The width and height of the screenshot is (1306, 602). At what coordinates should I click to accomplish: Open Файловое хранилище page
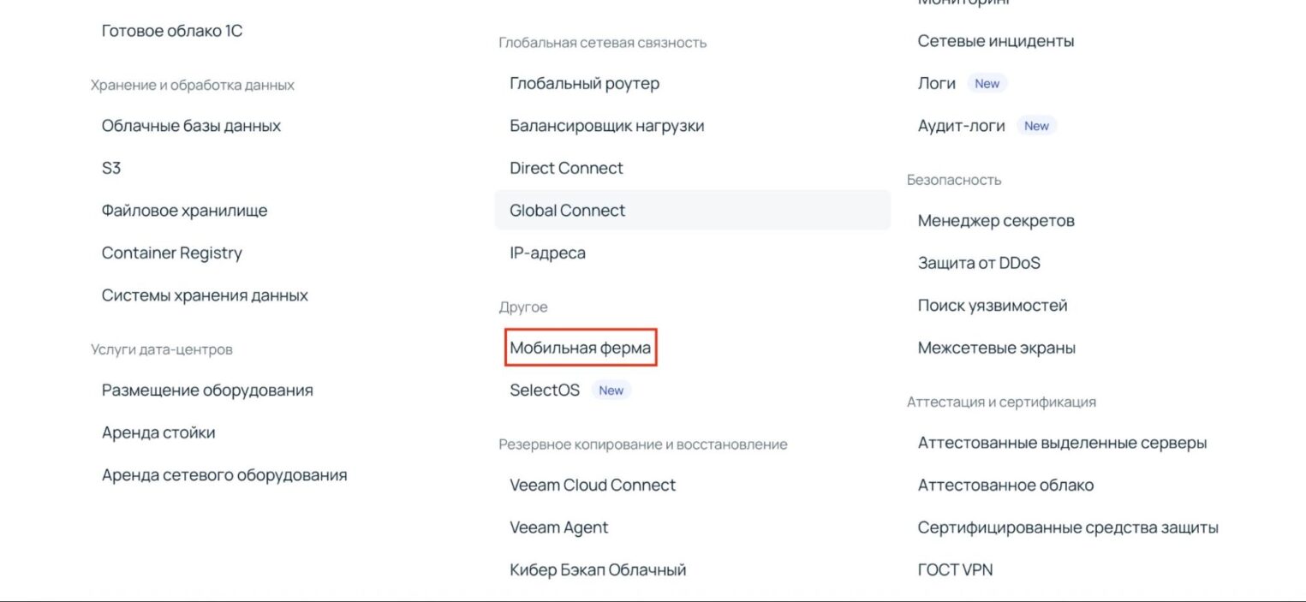pyautogui.click(x=184, y=211)
